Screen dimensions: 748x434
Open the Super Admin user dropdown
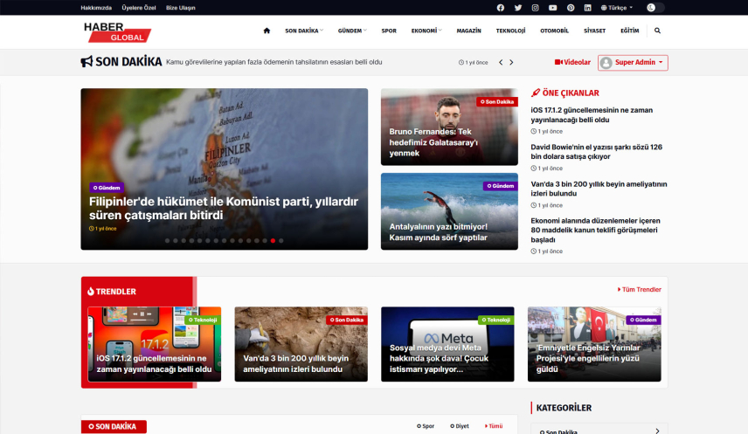coord(633,63)
